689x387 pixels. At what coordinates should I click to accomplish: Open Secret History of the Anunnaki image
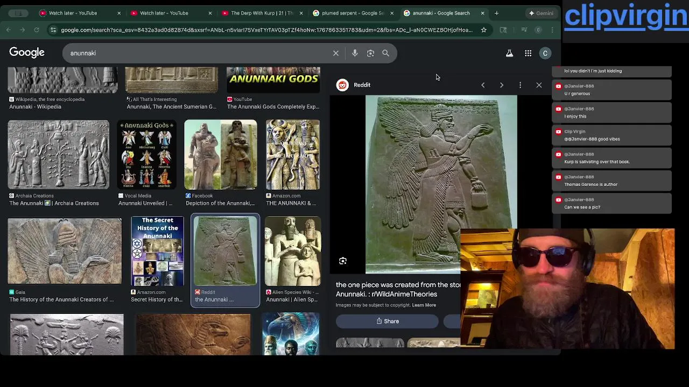(157, 251)
